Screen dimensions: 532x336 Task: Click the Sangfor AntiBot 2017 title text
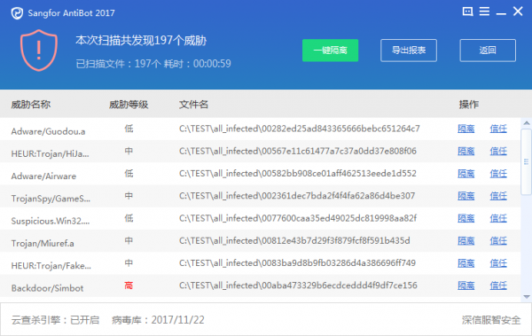(x=72, y=13)
